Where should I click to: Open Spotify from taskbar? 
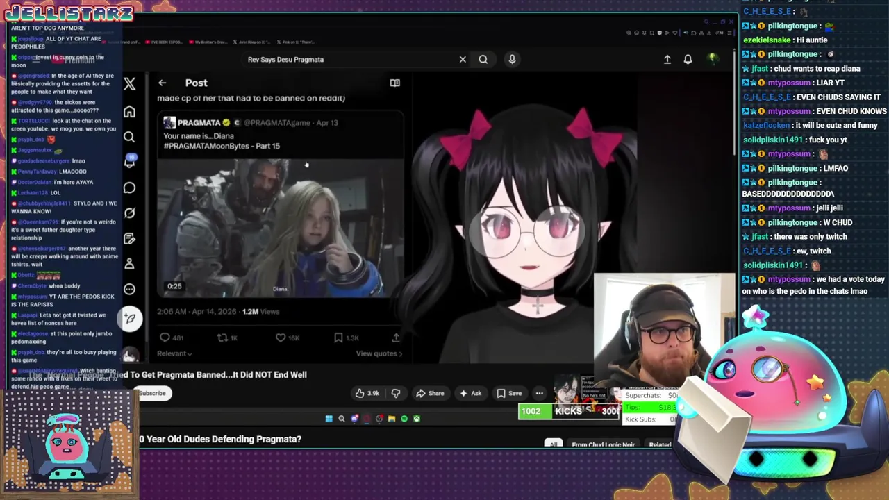pos(404,419)
